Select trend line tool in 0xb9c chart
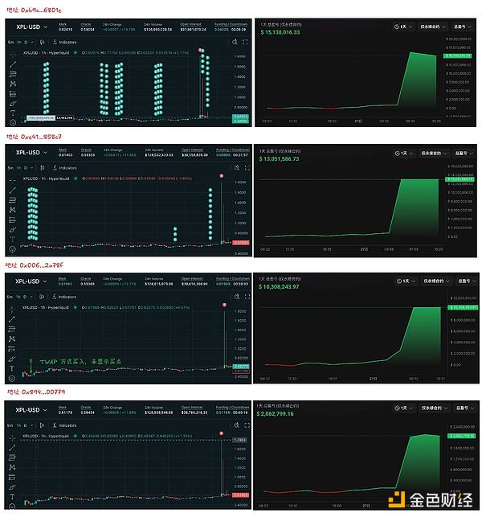The width and height of the screenshot is (482, 517). [13, 64]
